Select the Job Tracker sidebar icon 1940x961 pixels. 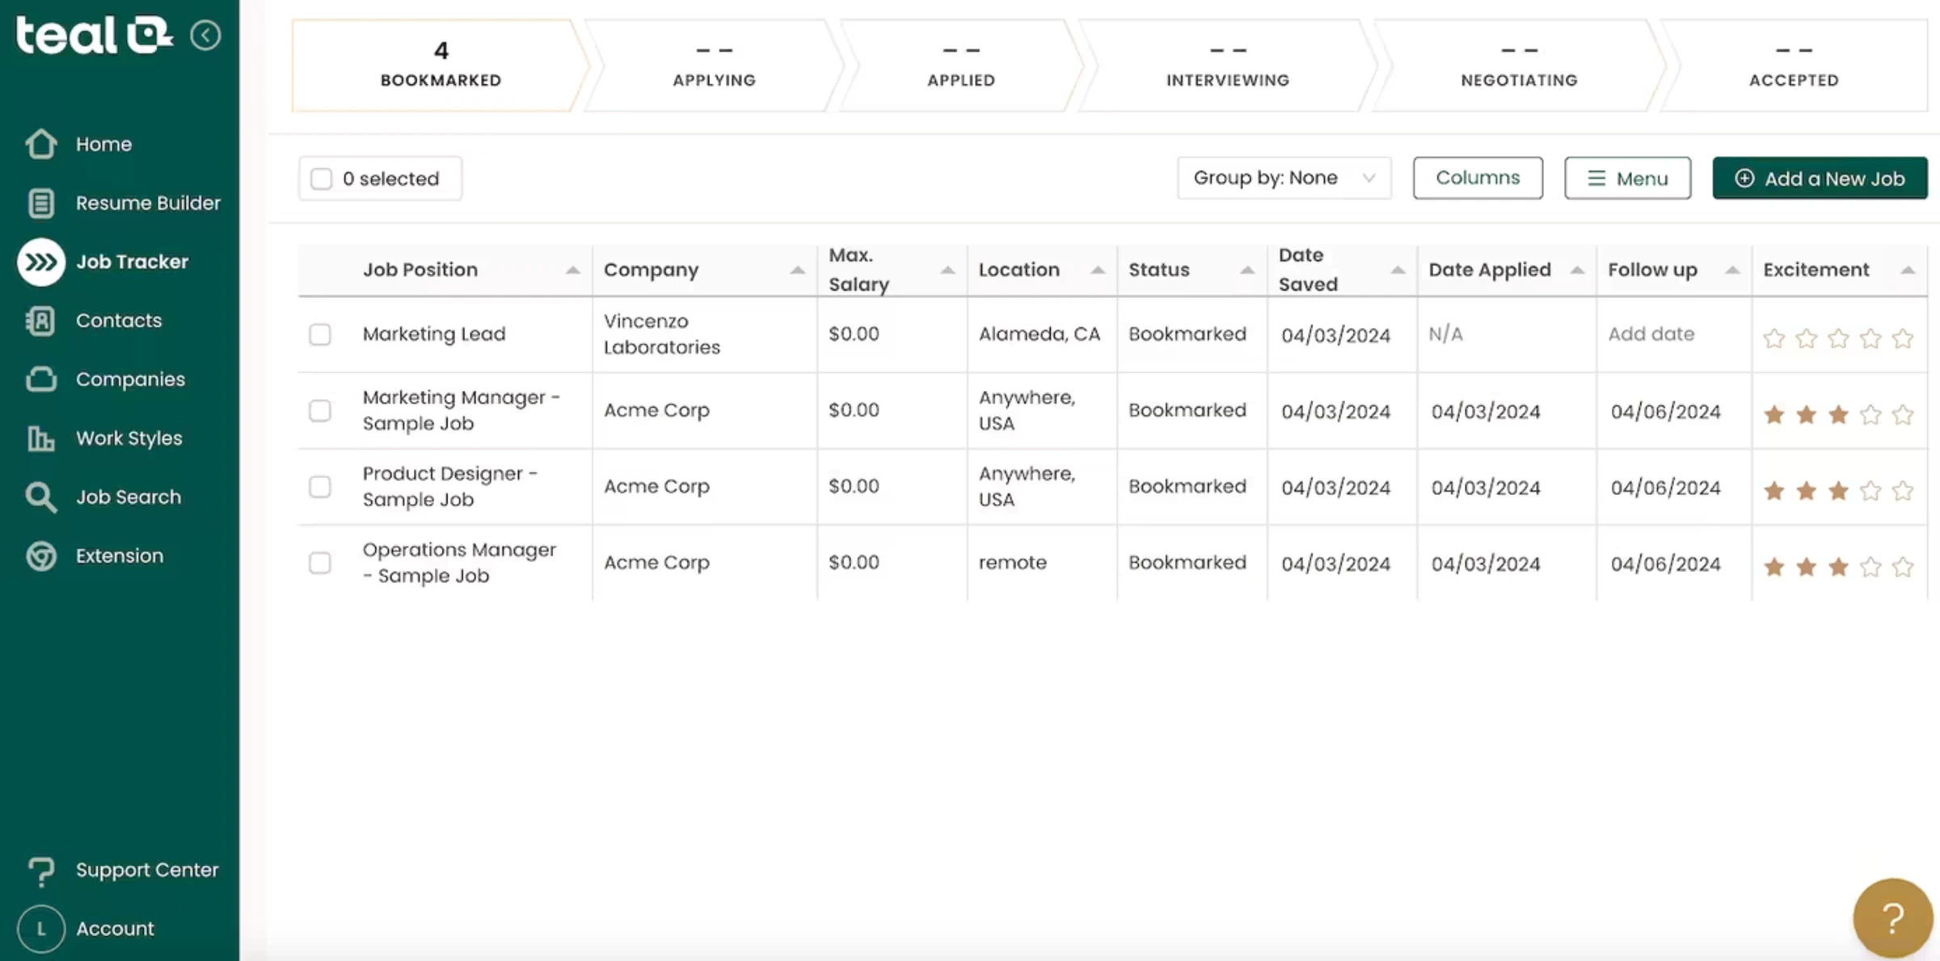click(x=41, y=262)
